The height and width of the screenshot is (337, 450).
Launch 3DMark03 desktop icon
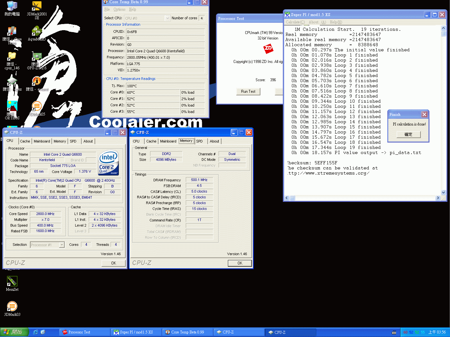coord(12,309)
